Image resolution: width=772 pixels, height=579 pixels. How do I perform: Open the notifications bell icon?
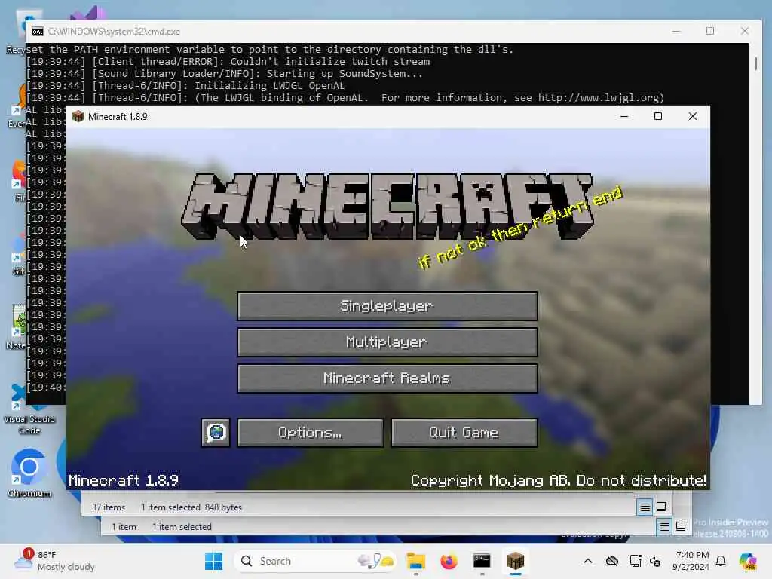[x=721, y=561]
